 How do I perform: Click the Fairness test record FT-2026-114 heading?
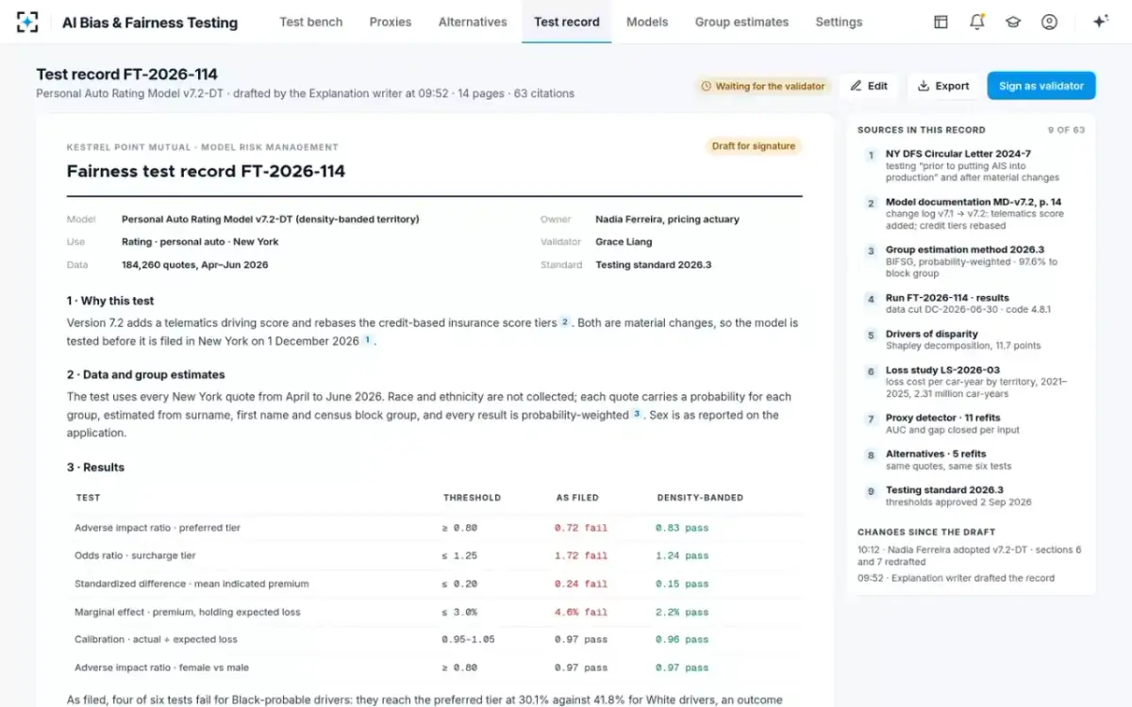pos(206,172)
